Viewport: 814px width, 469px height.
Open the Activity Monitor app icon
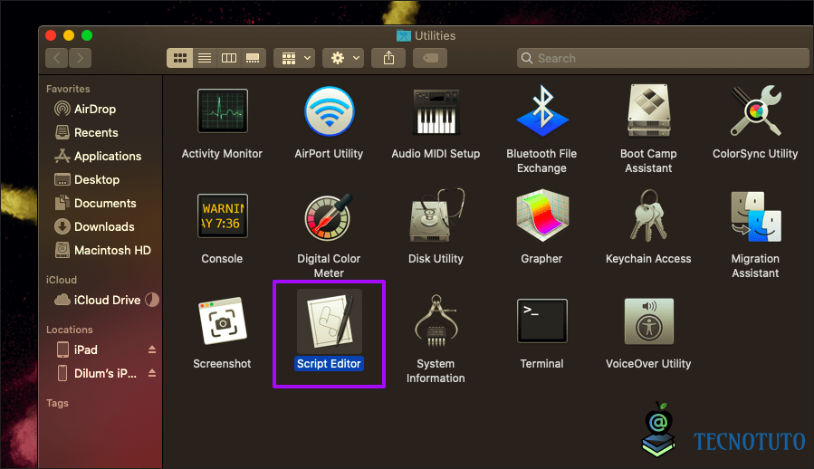[222, 110]
